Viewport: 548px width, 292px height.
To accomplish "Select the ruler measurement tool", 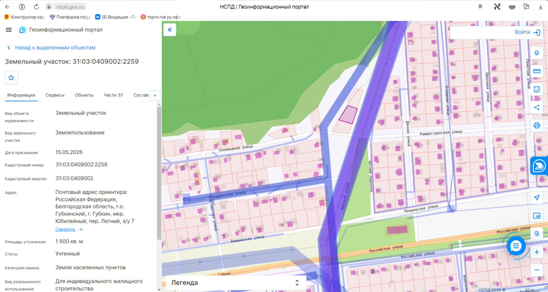I will (537, 71).
